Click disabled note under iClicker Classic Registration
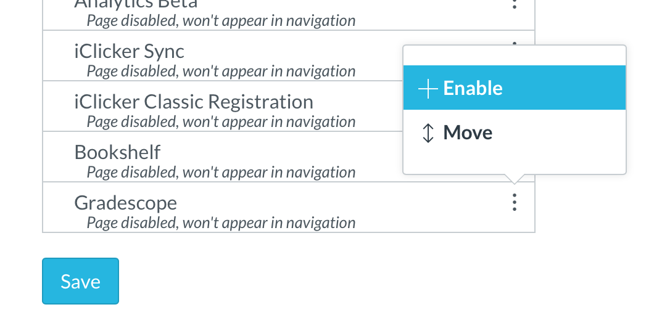654x323 pixels. click(221, 121)
